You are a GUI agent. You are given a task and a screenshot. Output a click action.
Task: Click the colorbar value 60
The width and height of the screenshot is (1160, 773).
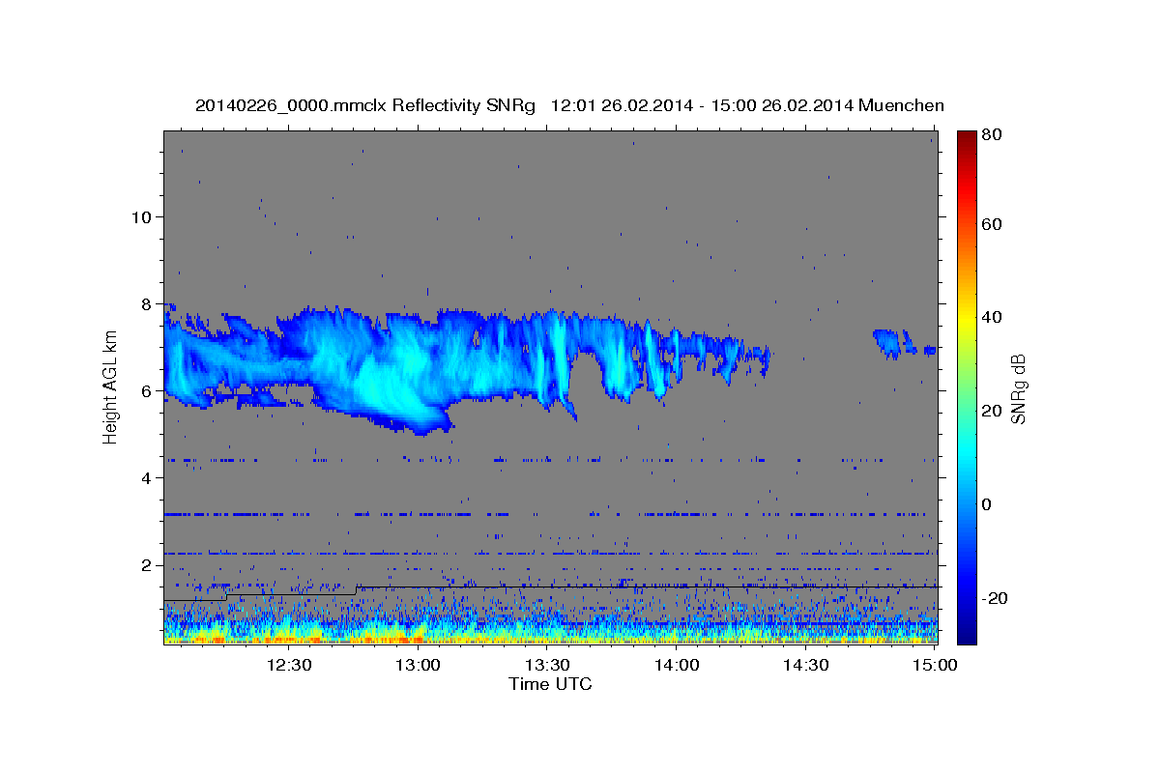(x=991, y=224)
